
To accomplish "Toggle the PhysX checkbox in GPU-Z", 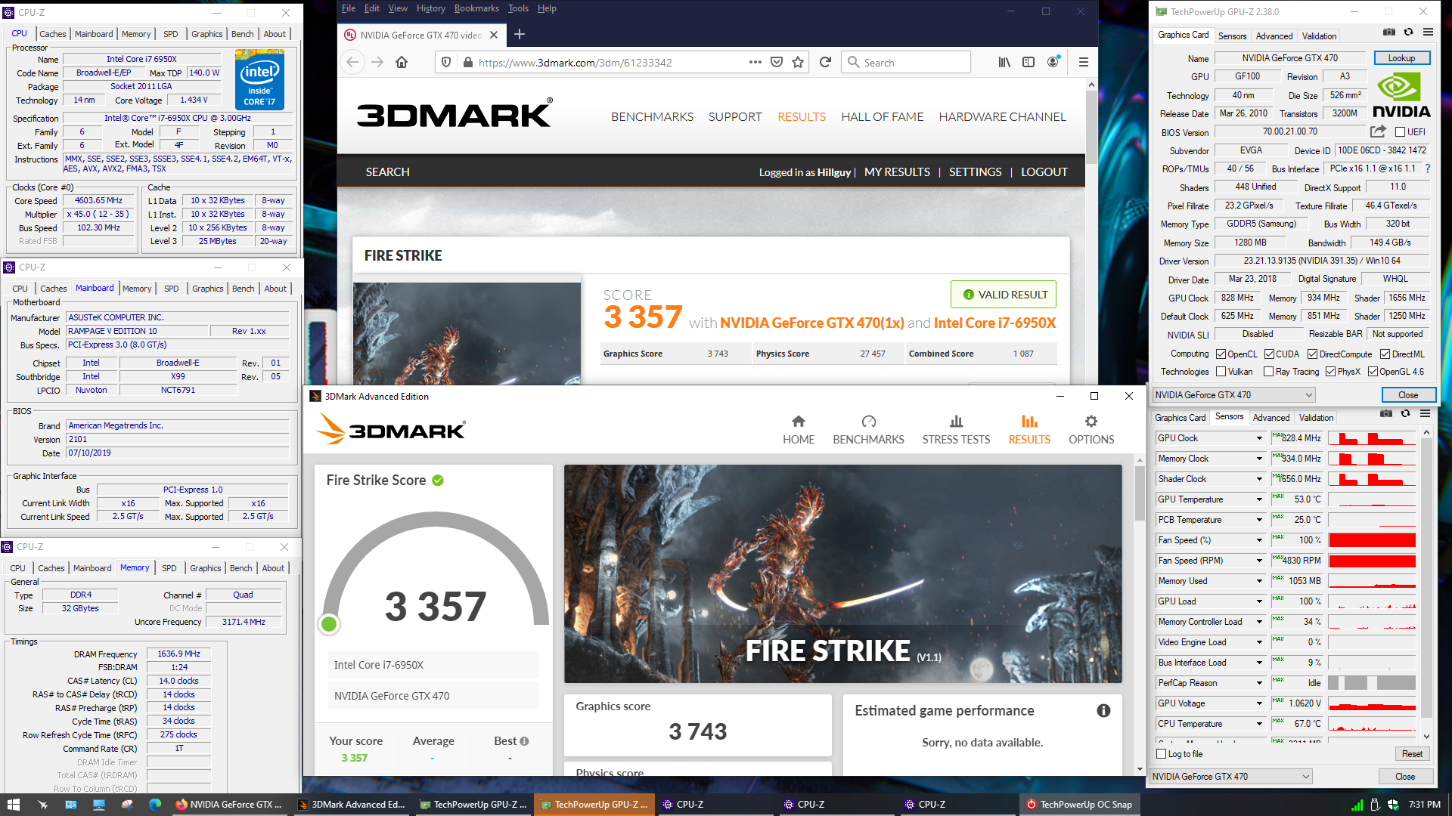I will [x=1330, y=372].
